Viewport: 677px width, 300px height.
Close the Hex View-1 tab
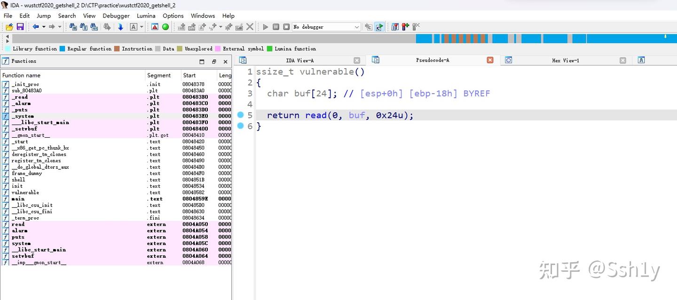pos(623,60)
